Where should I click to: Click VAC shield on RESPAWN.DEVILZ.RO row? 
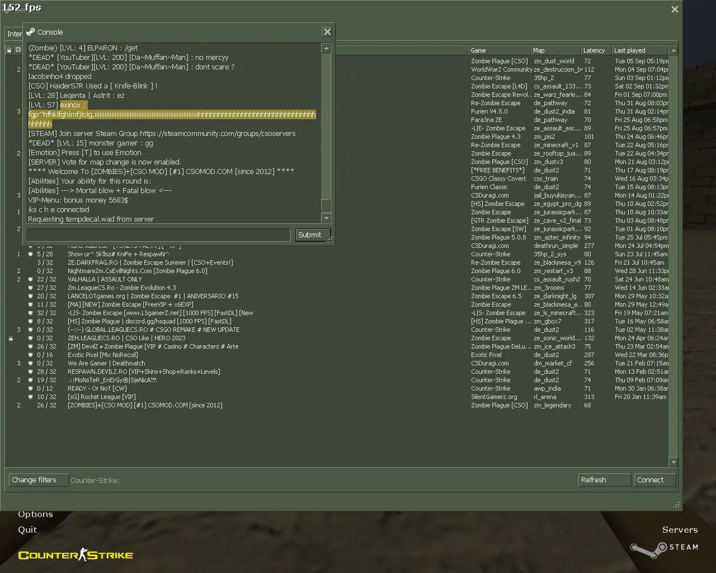coord(30,372)
